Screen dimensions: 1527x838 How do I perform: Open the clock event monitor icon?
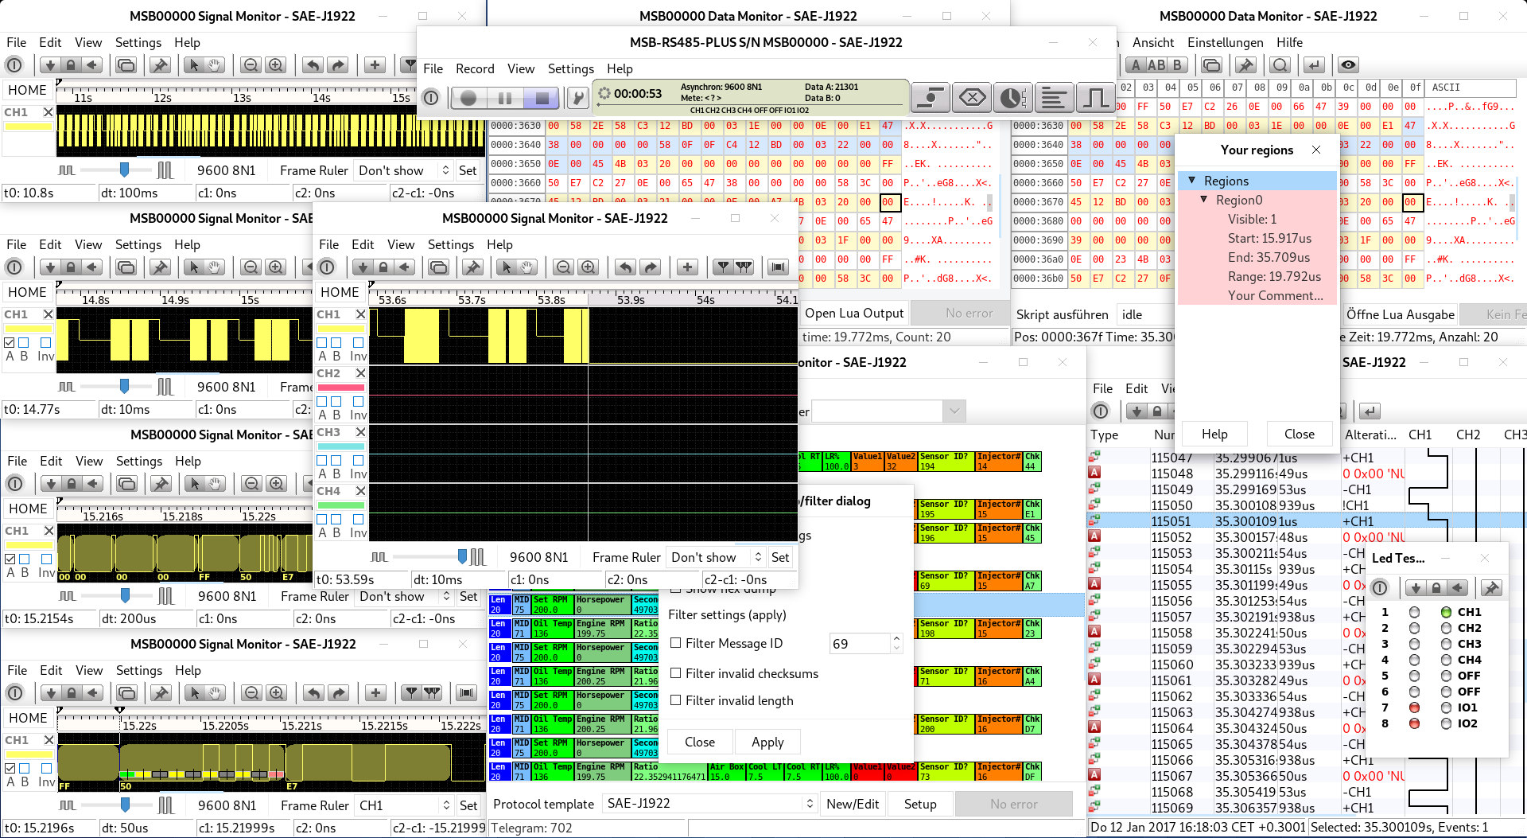tap(1012, 98)
